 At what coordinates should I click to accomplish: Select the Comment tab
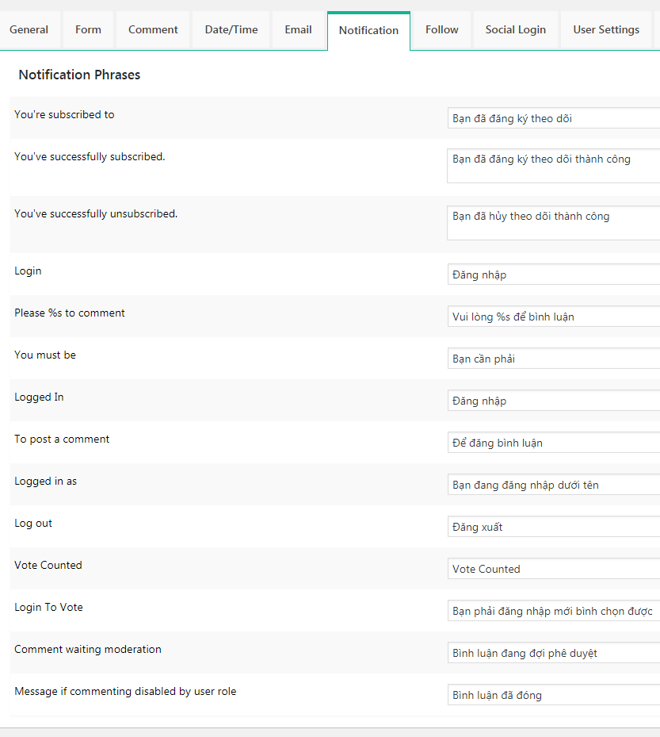click(152, 29)
